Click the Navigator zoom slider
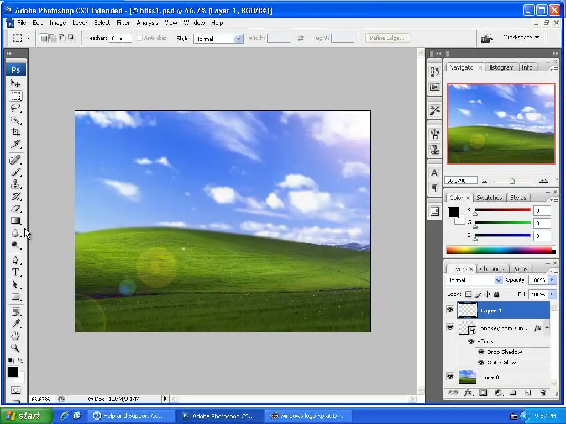 coord(512,181)
